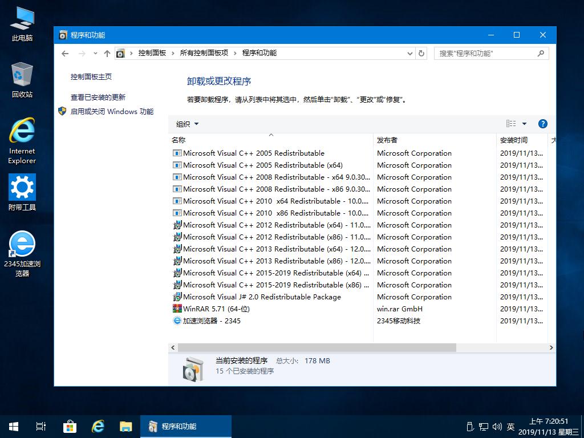
Task: Focus the 搜索"程序和功能" search box
Action: point(491,53)
